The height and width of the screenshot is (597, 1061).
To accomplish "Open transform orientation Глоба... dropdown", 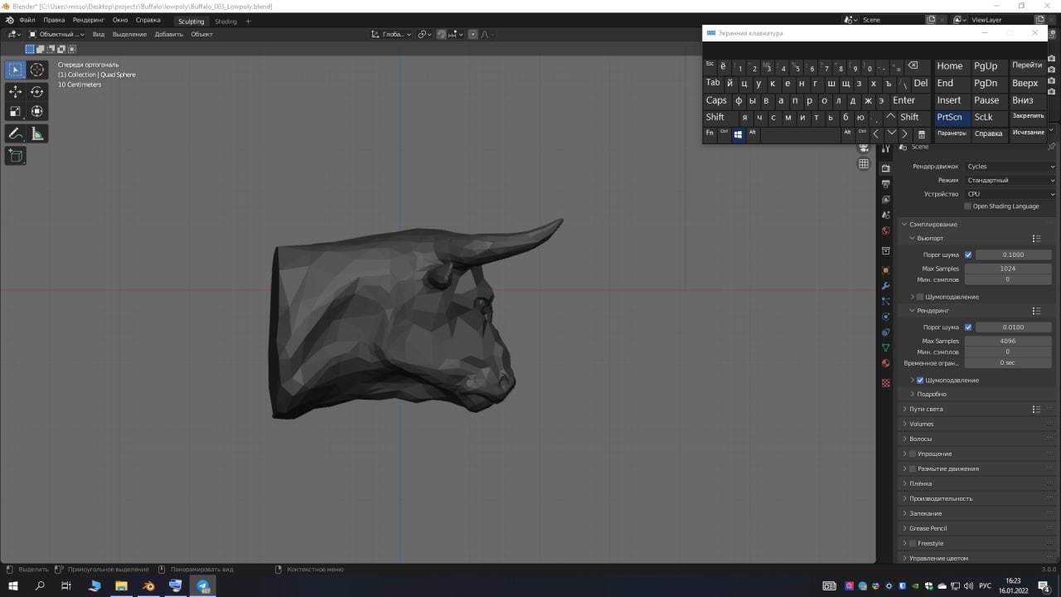I will [390, 34].
